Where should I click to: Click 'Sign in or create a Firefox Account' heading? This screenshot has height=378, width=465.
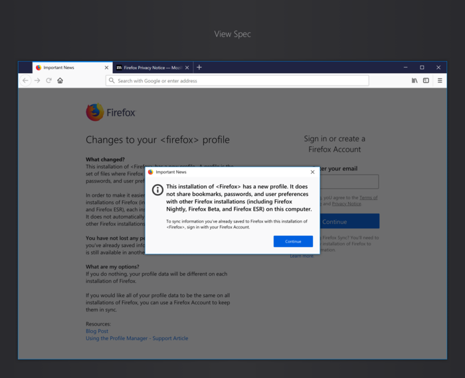pyautogui.click(x=335, y=143)
